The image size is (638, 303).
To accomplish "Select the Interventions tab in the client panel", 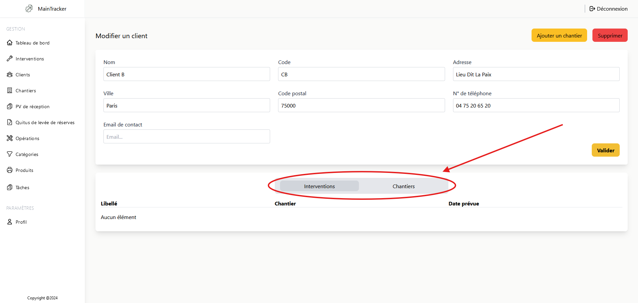I will tap(319, 186).
